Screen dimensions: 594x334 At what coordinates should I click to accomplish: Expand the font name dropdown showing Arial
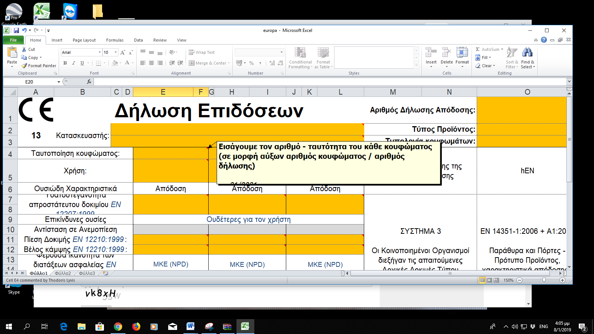click(99, 52)
